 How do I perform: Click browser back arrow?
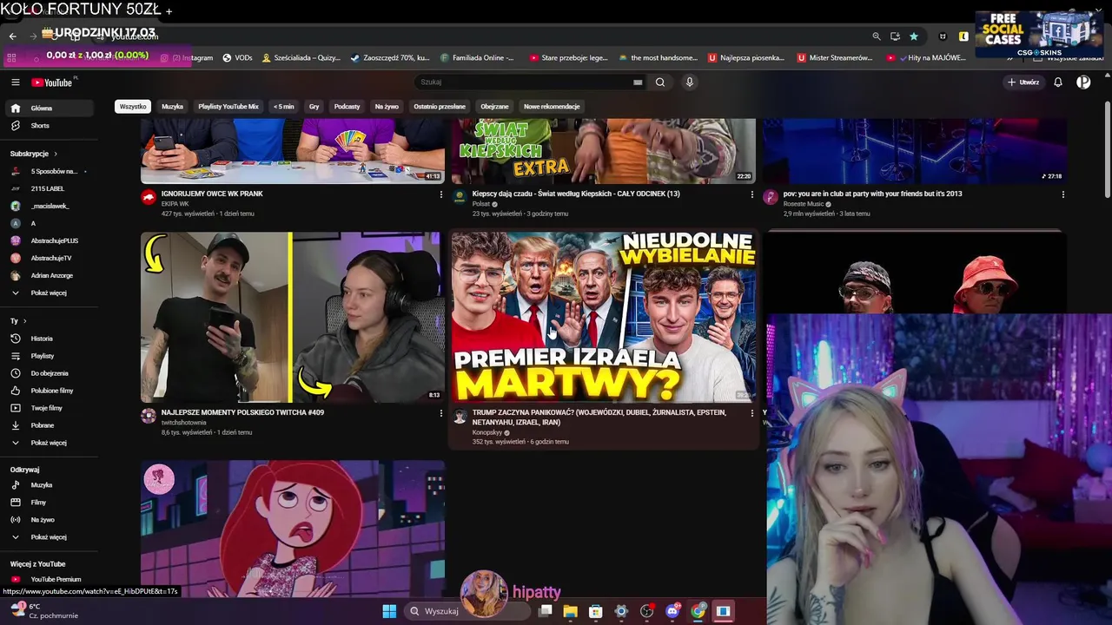[x=12, y=36]
